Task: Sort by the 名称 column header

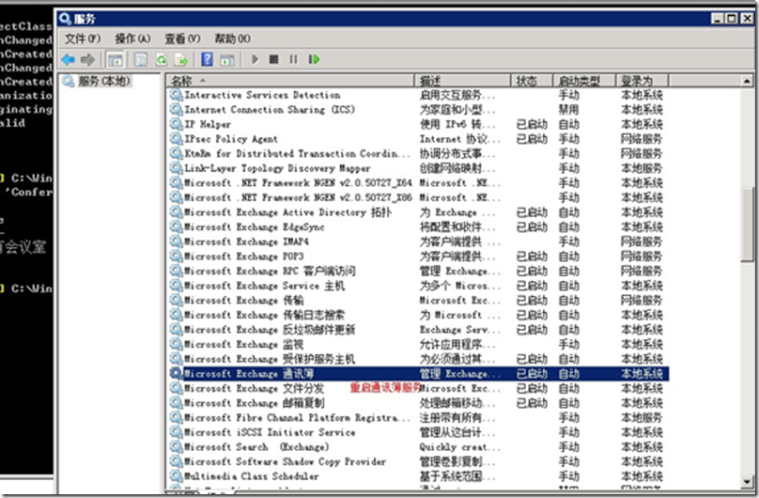Action: click(x=290, y=81)
